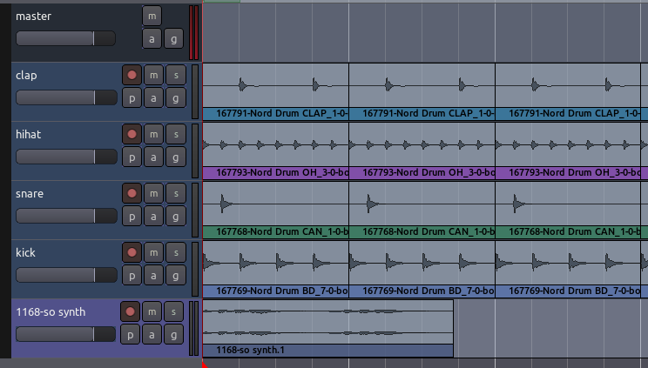Open the kick track group menu
This screenshot has width=648, height=368.
click(x=176, y=276)
